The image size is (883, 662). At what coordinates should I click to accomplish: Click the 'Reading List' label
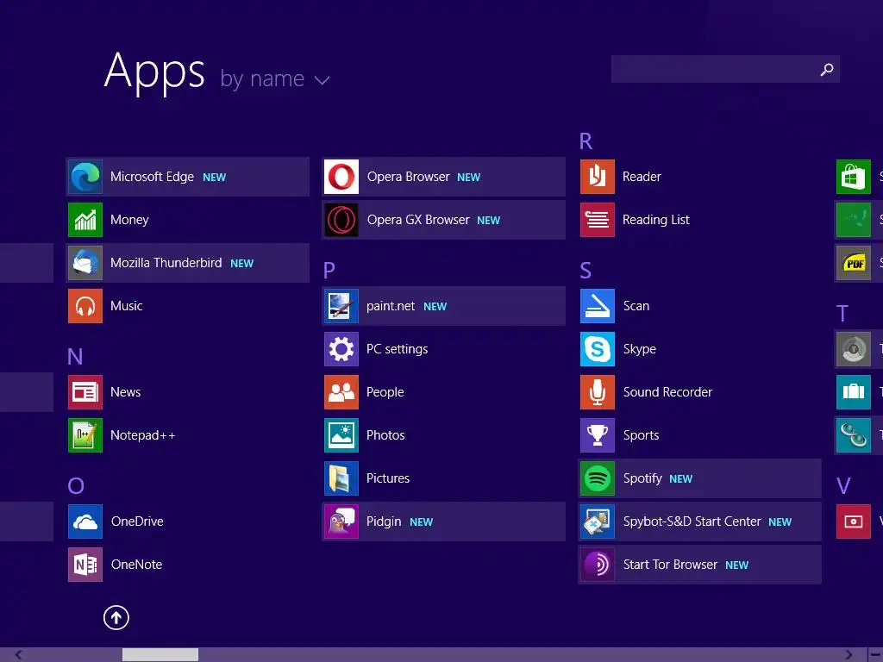coord(656,220)
